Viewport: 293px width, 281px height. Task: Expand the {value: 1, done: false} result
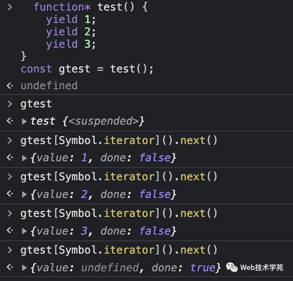(x=24, y=158)
